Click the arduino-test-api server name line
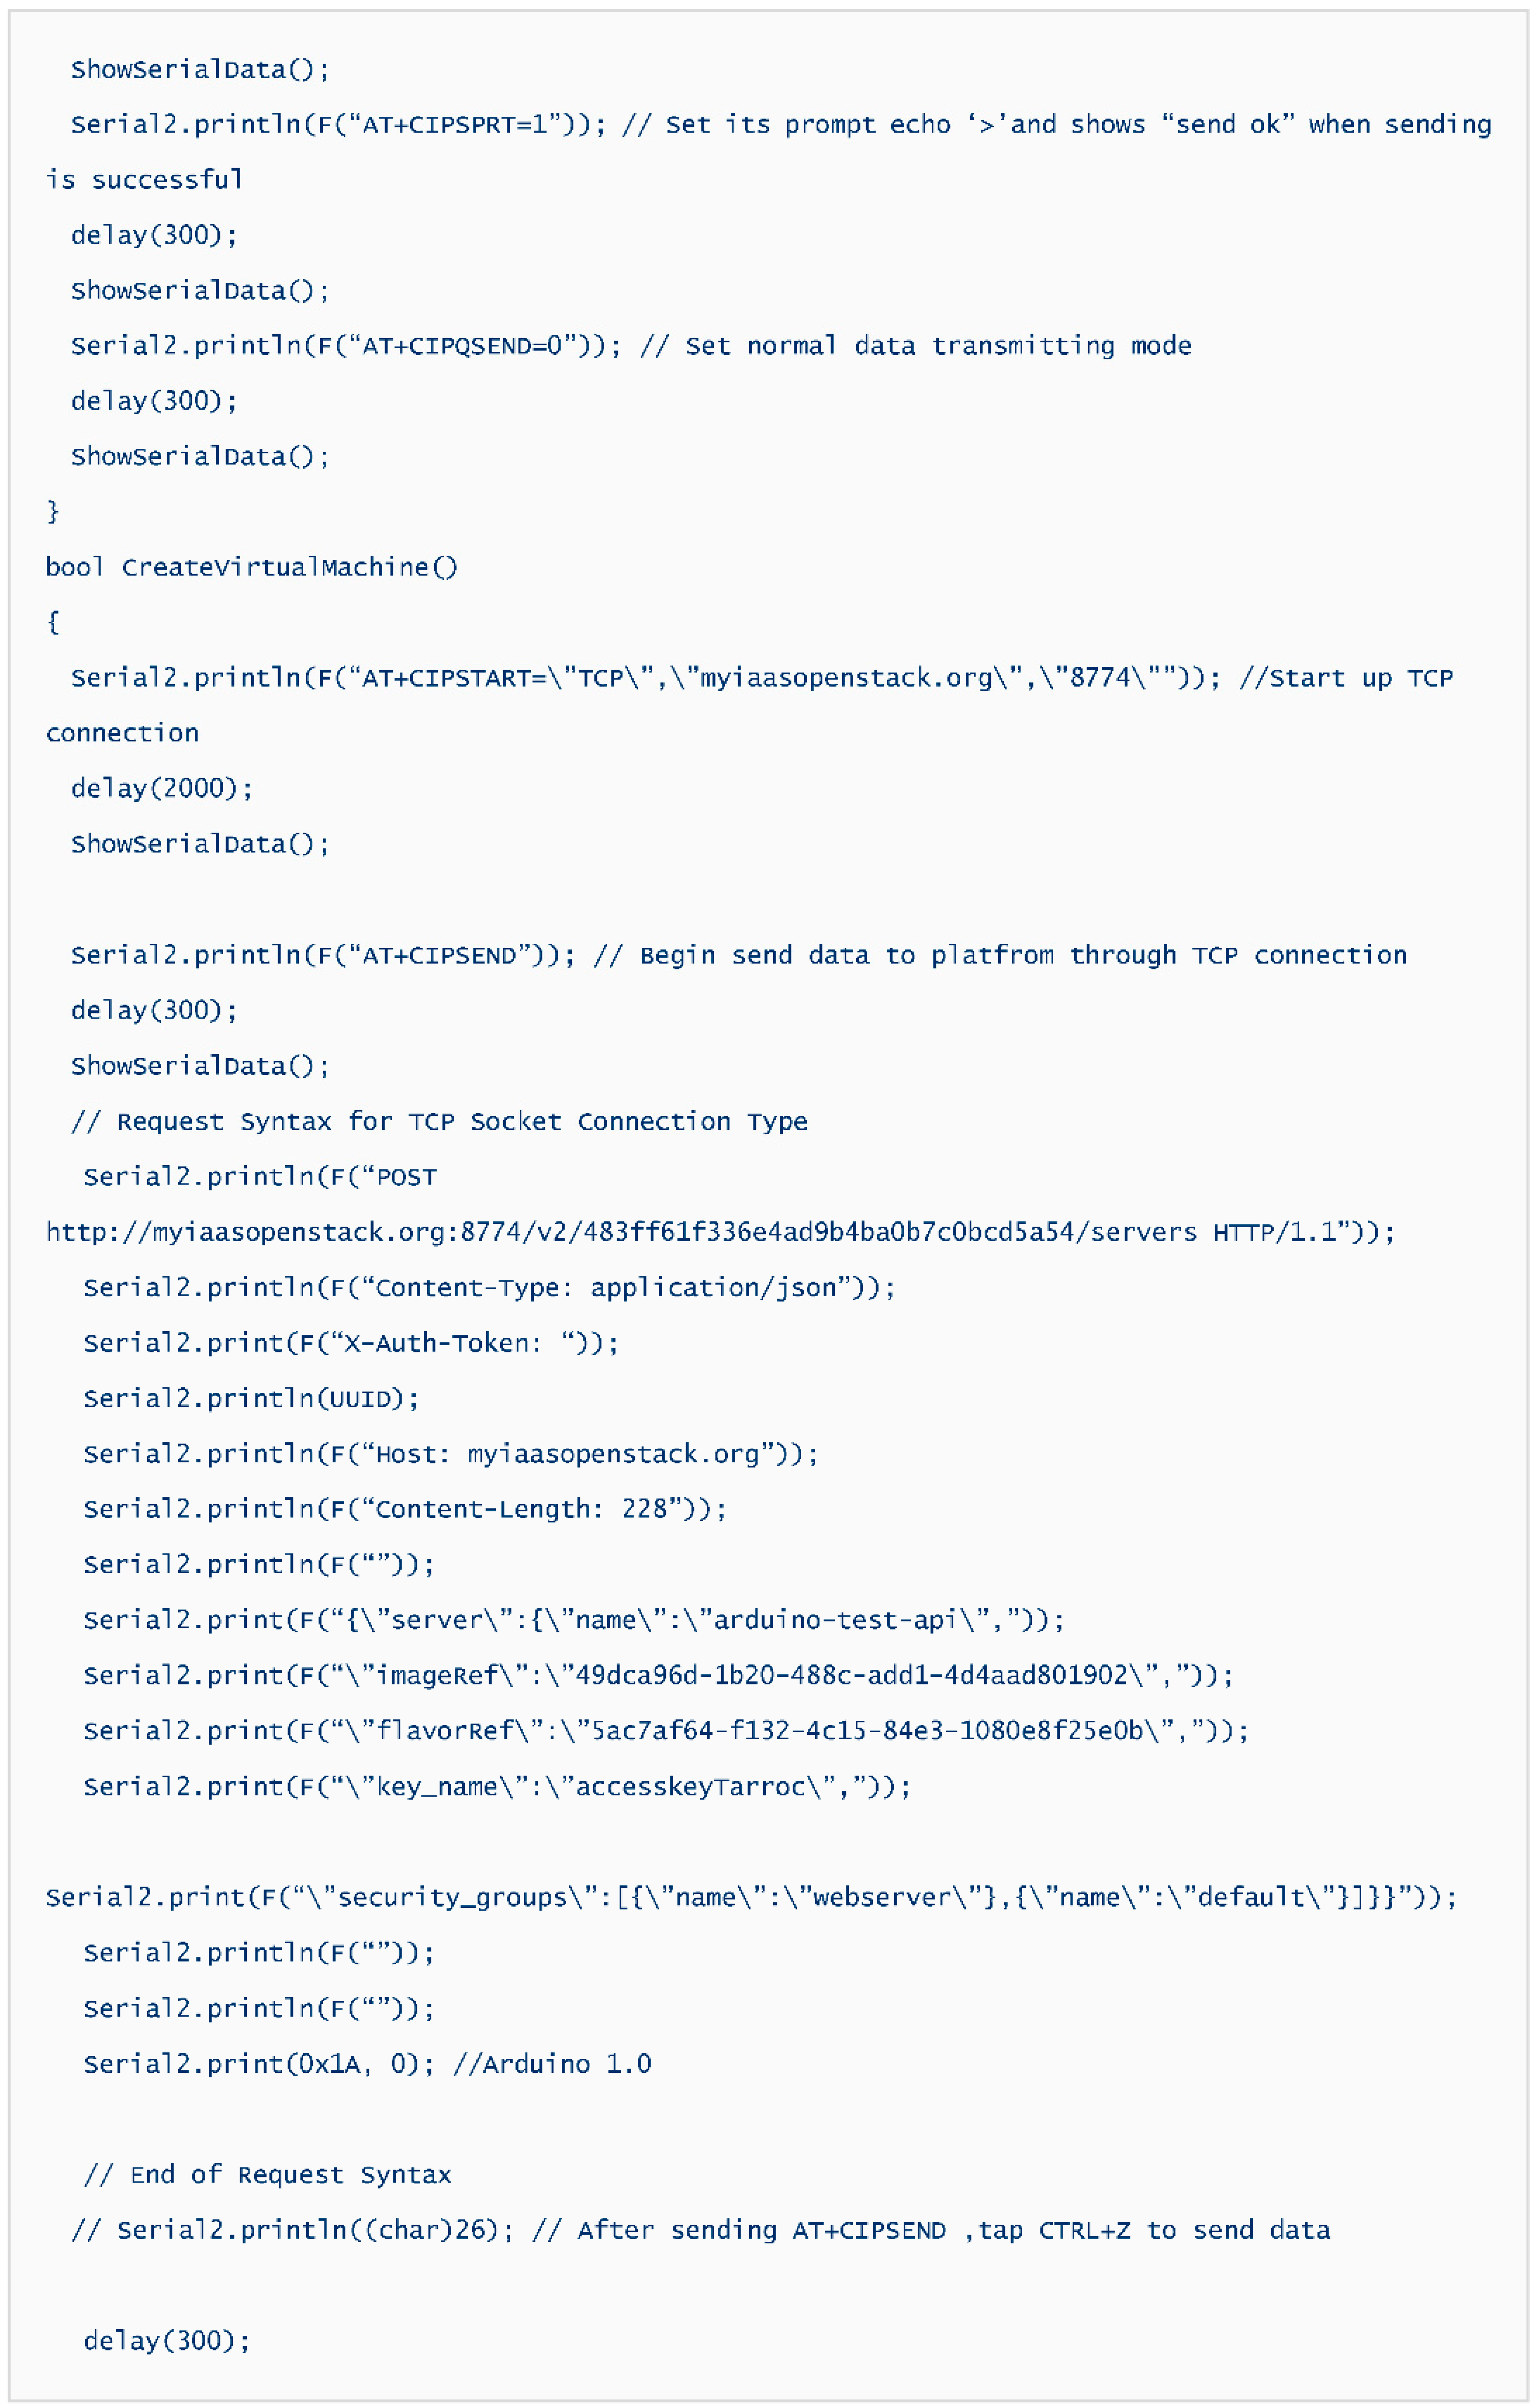 coord(574,1620)
